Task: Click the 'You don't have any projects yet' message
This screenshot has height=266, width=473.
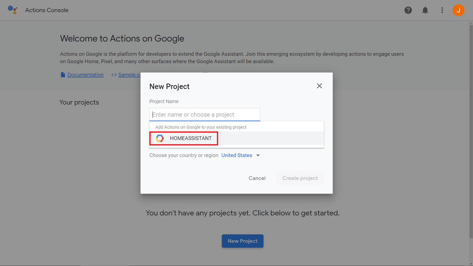Action: click(x=242, y=213)
